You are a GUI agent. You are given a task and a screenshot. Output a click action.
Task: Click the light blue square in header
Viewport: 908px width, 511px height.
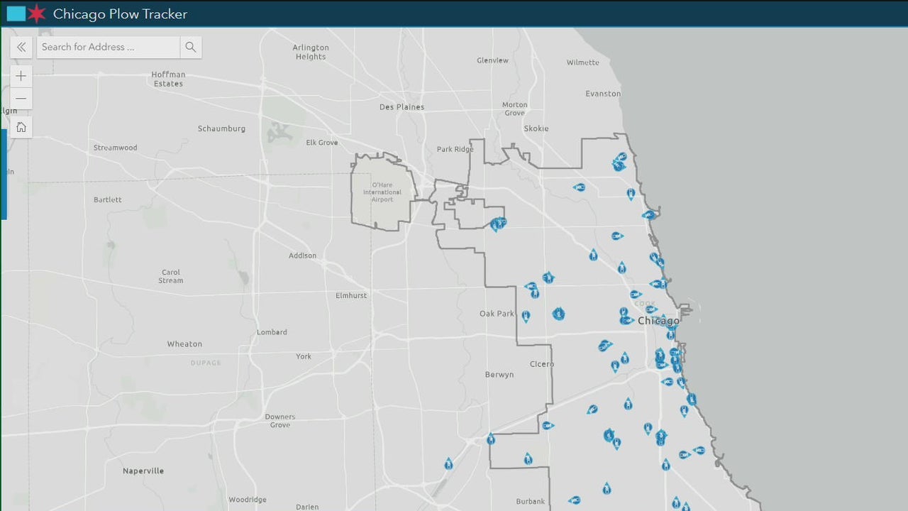[16, 13]
